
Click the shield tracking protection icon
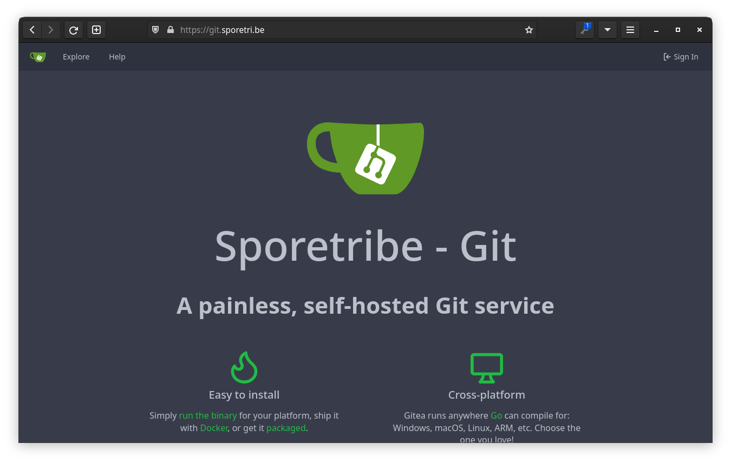click(155, 30)
